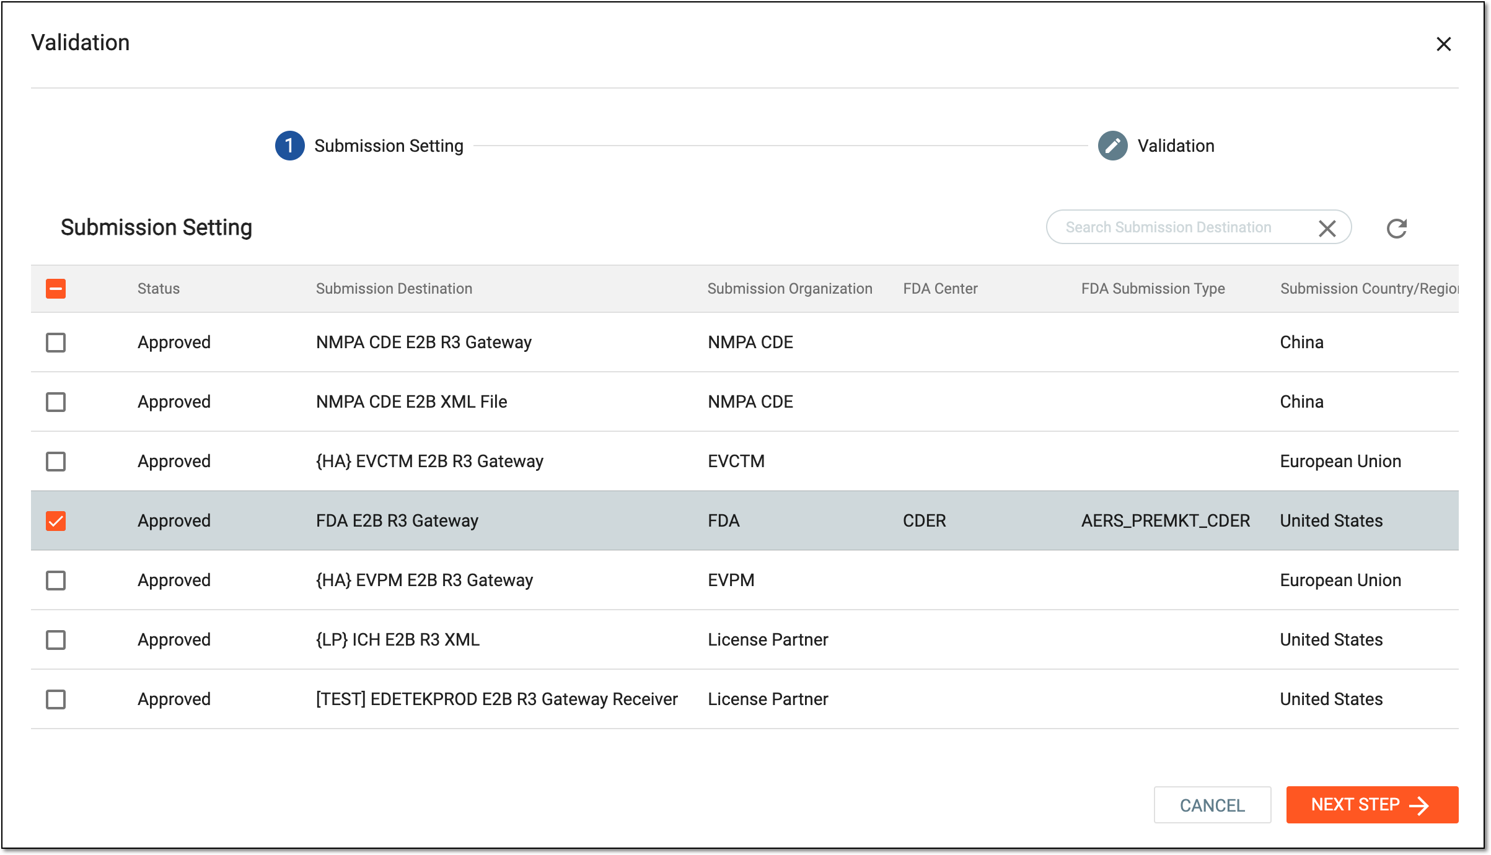
Task: Click the Submission Country/Region column header
Action: pos(1370,289)
